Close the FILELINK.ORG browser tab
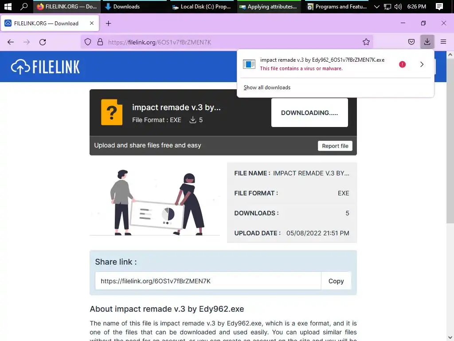The image size is (454, 341). 92,23
